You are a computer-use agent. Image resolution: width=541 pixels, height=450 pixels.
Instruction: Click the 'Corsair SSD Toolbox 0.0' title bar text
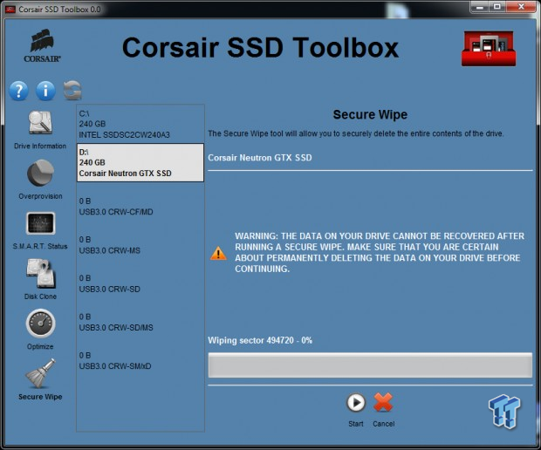coord(59,10)
